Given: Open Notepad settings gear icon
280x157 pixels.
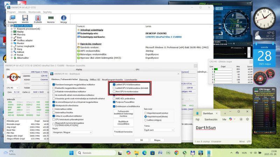Looking at the screenshot, I should [247, 119].
